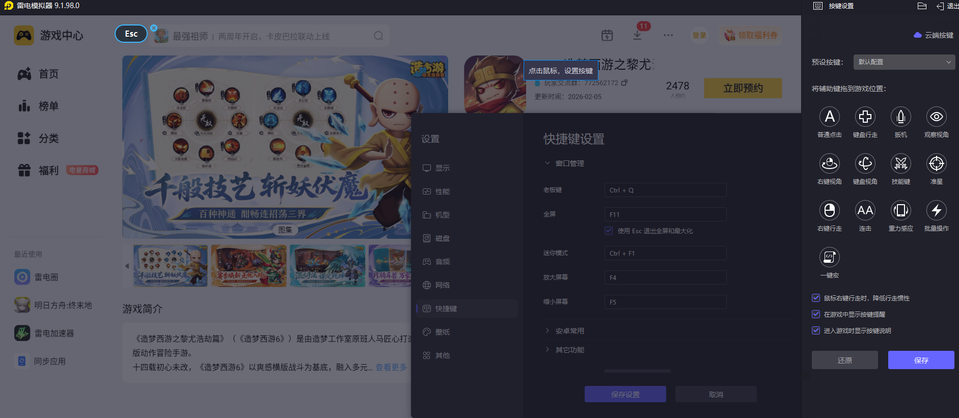Viewport: 959px width, 418px height.
Task: Open 其他 settings category
Action: 467,355
